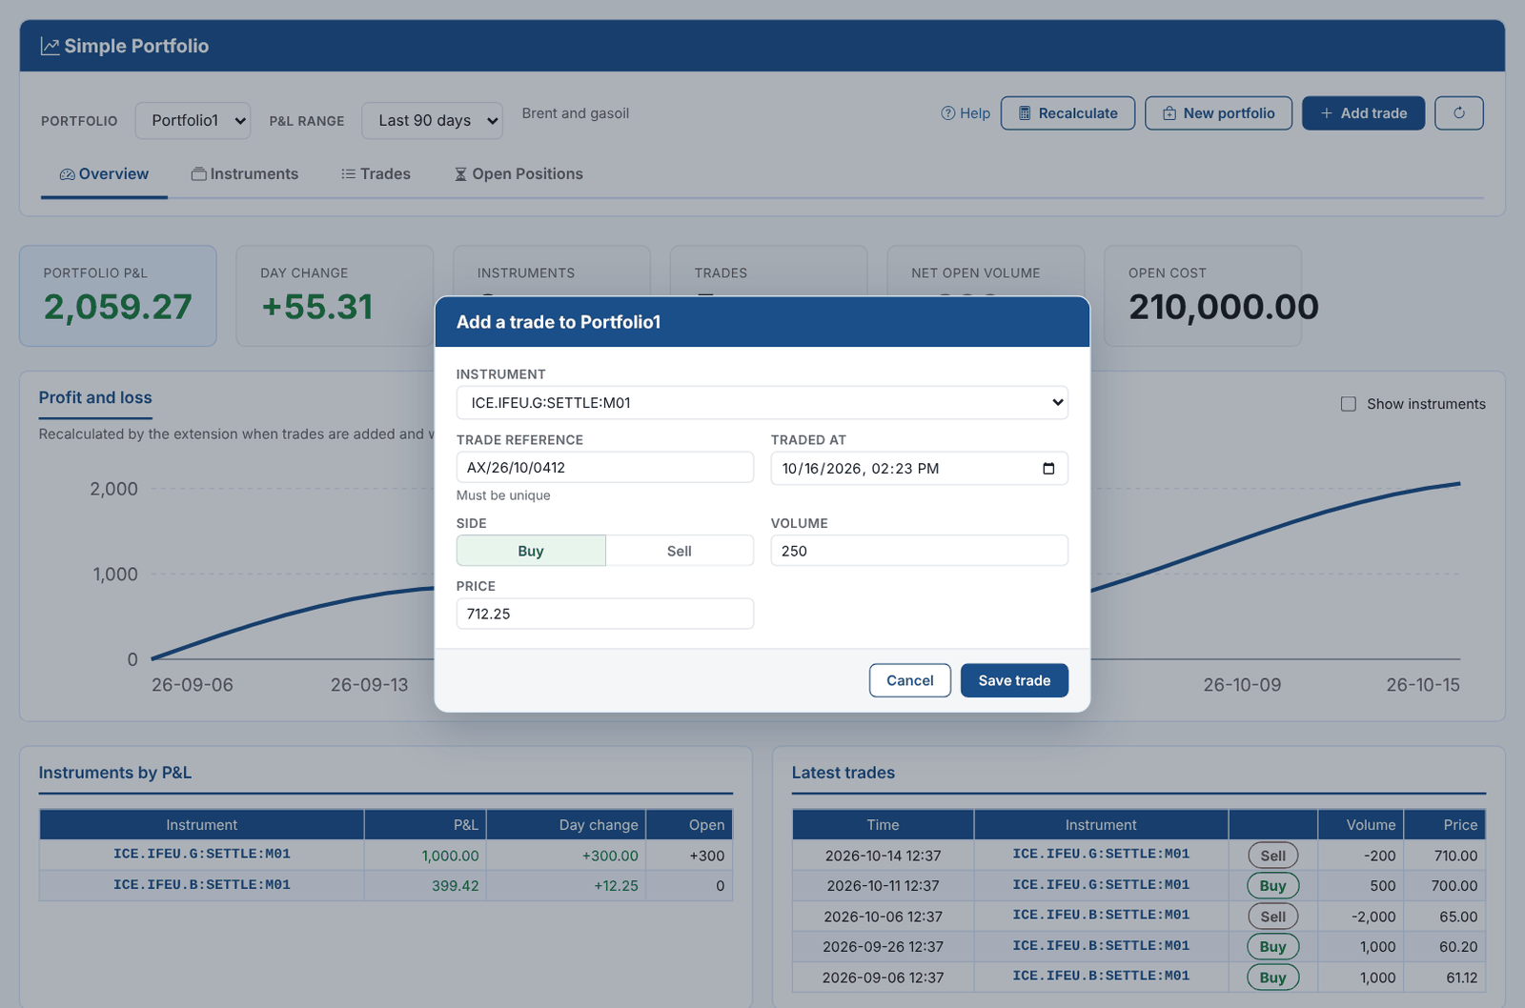Click the Cancel button
This screenshot has width=1525, height=1008.
(910, 680)
